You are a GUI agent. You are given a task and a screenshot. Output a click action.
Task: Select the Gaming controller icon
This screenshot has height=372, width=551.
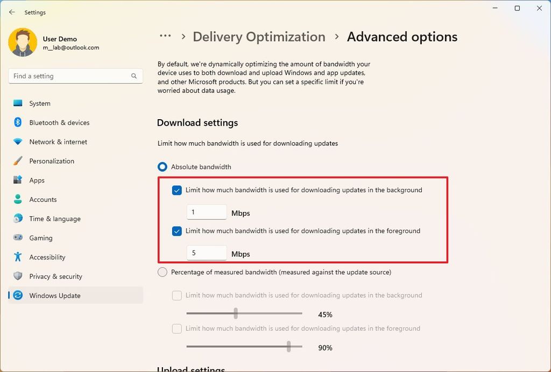pyautogui.click(x=18, y=238)
